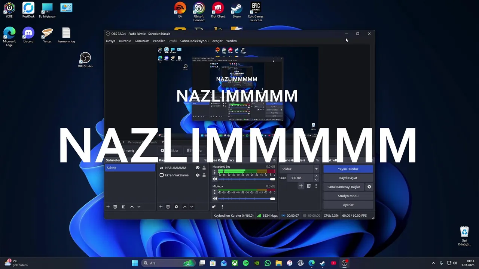This screenshot has height=269, width=479.
Task: Mute the Masaüstü Ses audio channel
Action: coord(215,179)
